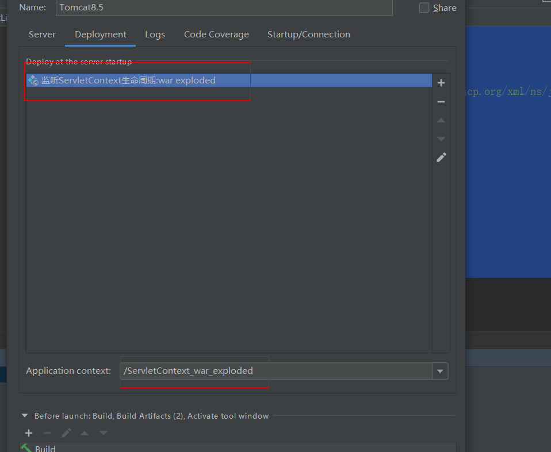This screenshot has width=551, height=452.
Task: Click the Before launch section label
Action: (x=151, y=416)
